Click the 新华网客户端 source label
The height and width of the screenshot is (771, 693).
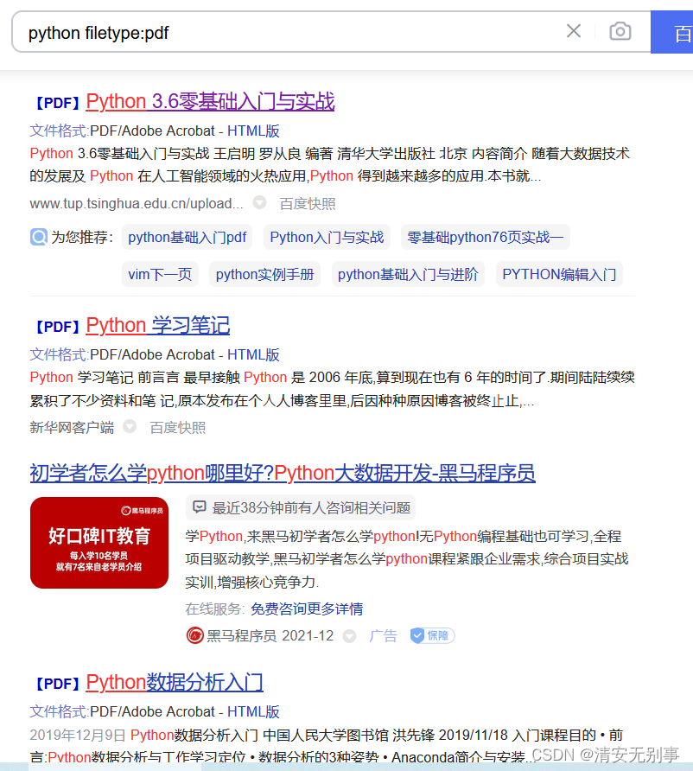pyautogui.click(x=72, y=428)
